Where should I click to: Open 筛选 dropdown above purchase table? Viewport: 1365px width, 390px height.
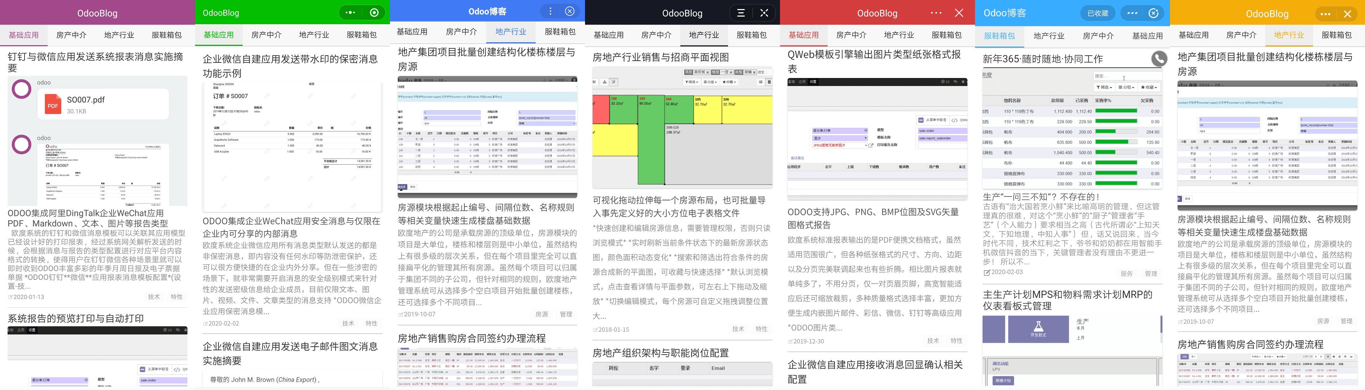coord(1104,87)
